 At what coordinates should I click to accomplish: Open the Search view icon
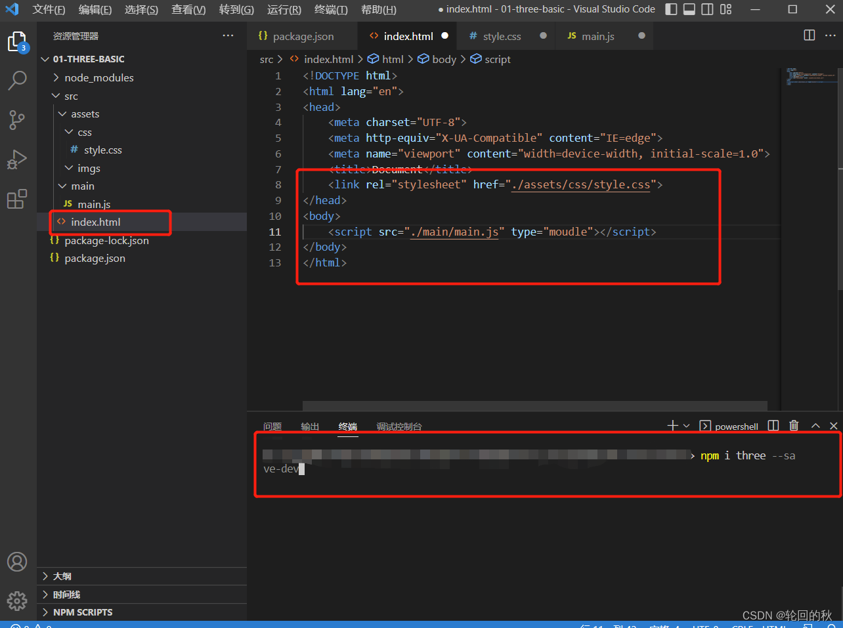click(17, 81)
